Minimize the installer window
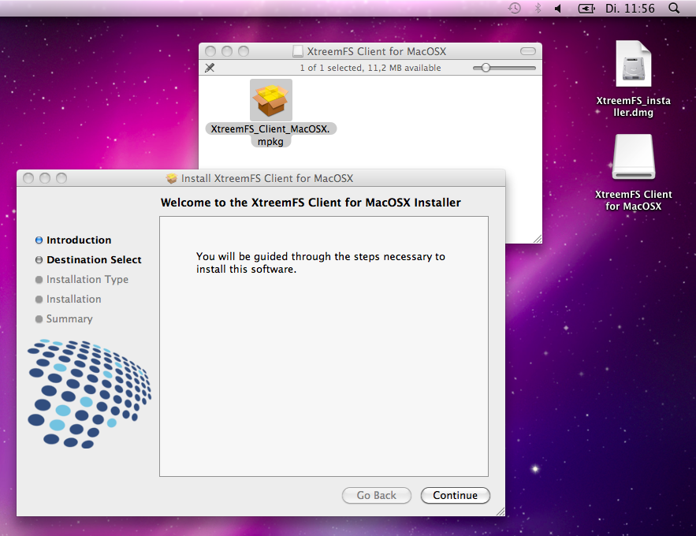Screen dimensions: 696x536 [x=45, y=179]
